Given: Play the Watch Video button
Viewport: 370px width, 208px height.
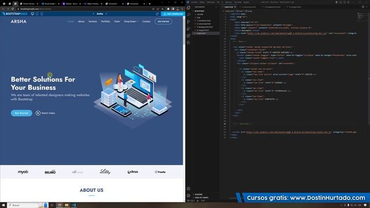Looking at the screenshot, I should 45,113.
